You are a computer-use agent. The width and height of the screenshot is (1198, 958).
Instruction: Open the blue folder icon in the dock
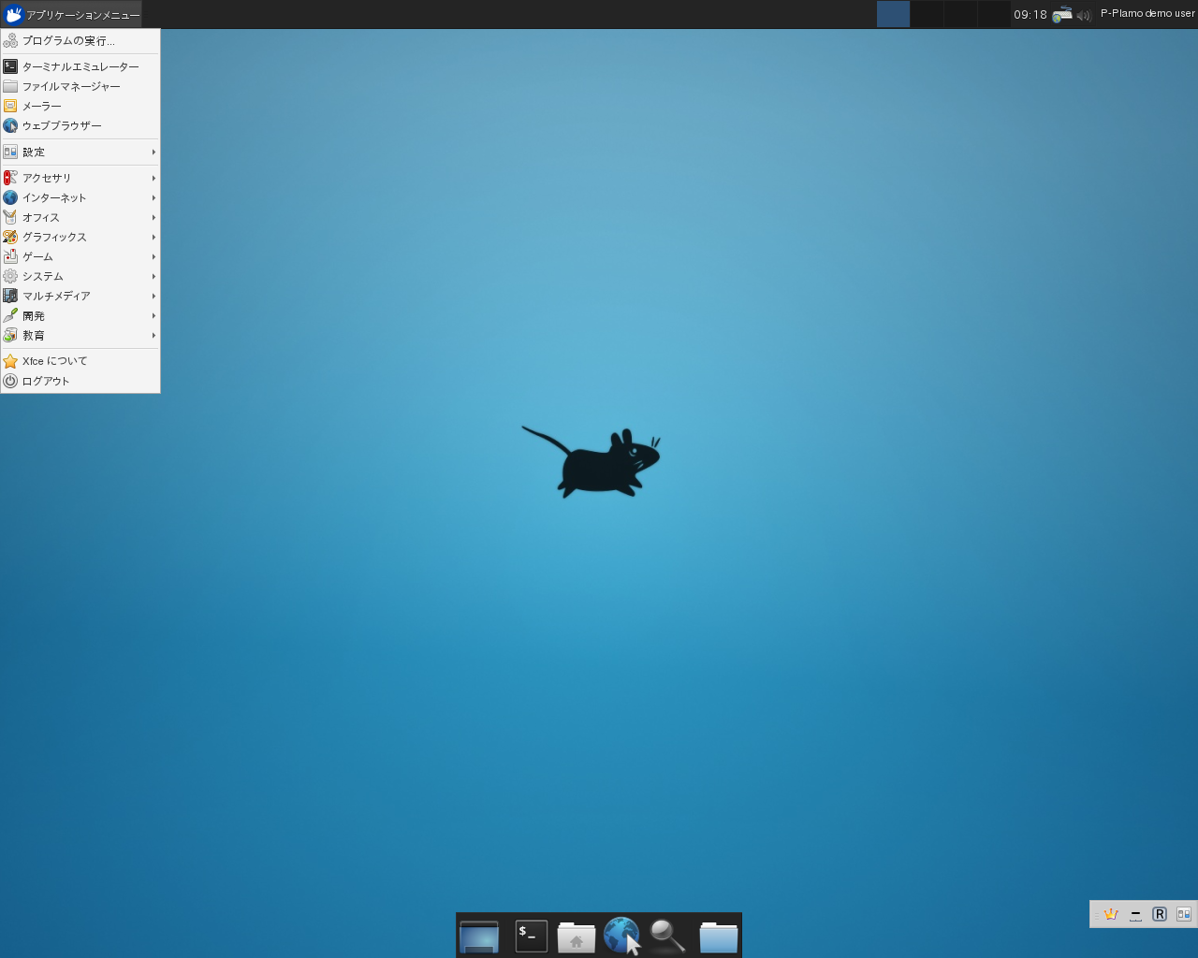[x=718, y=936]
